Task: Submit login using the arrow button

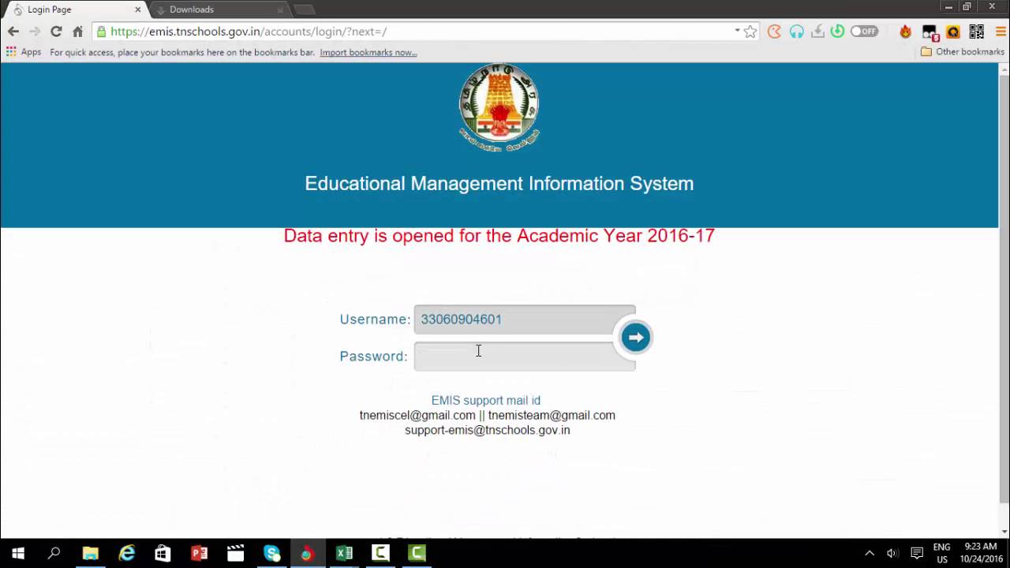Action: 635,337
